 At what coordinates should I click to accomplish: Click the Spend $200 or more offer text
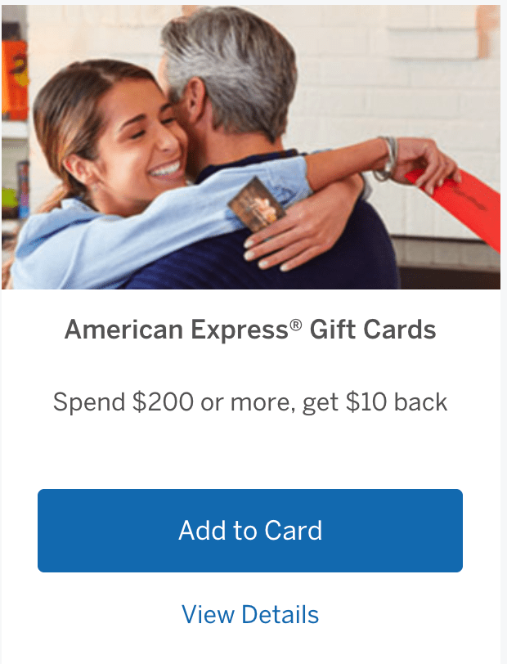[x=250, y=402]
